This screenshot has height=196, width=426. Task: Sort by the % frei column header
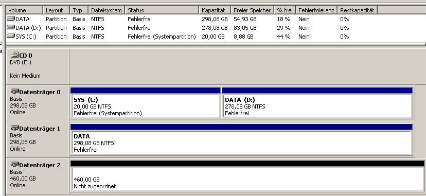(285, 10)
